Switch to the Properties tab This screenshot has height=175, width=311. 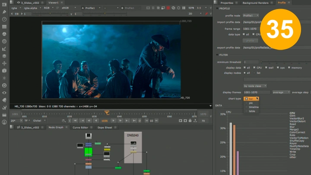point(227,3)
